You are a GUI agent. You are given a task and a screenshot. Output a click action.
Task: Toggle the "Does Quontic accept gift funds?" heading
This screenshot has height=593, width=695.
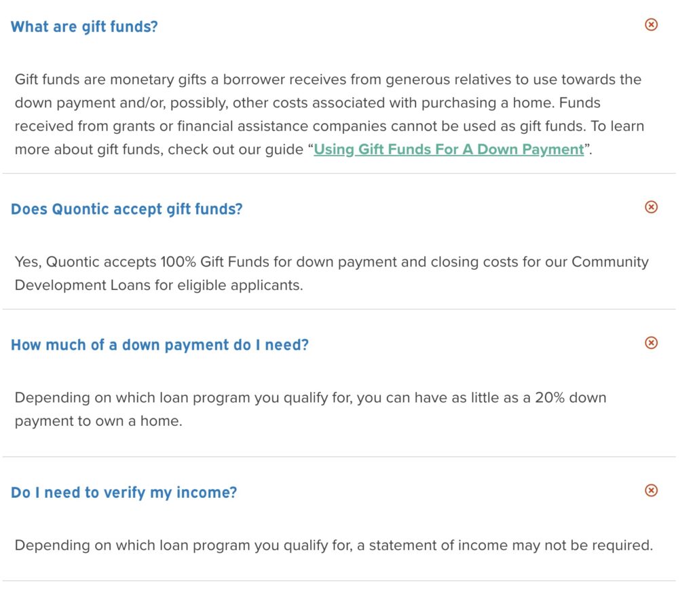pyautogui.click(x=126, y=209)
